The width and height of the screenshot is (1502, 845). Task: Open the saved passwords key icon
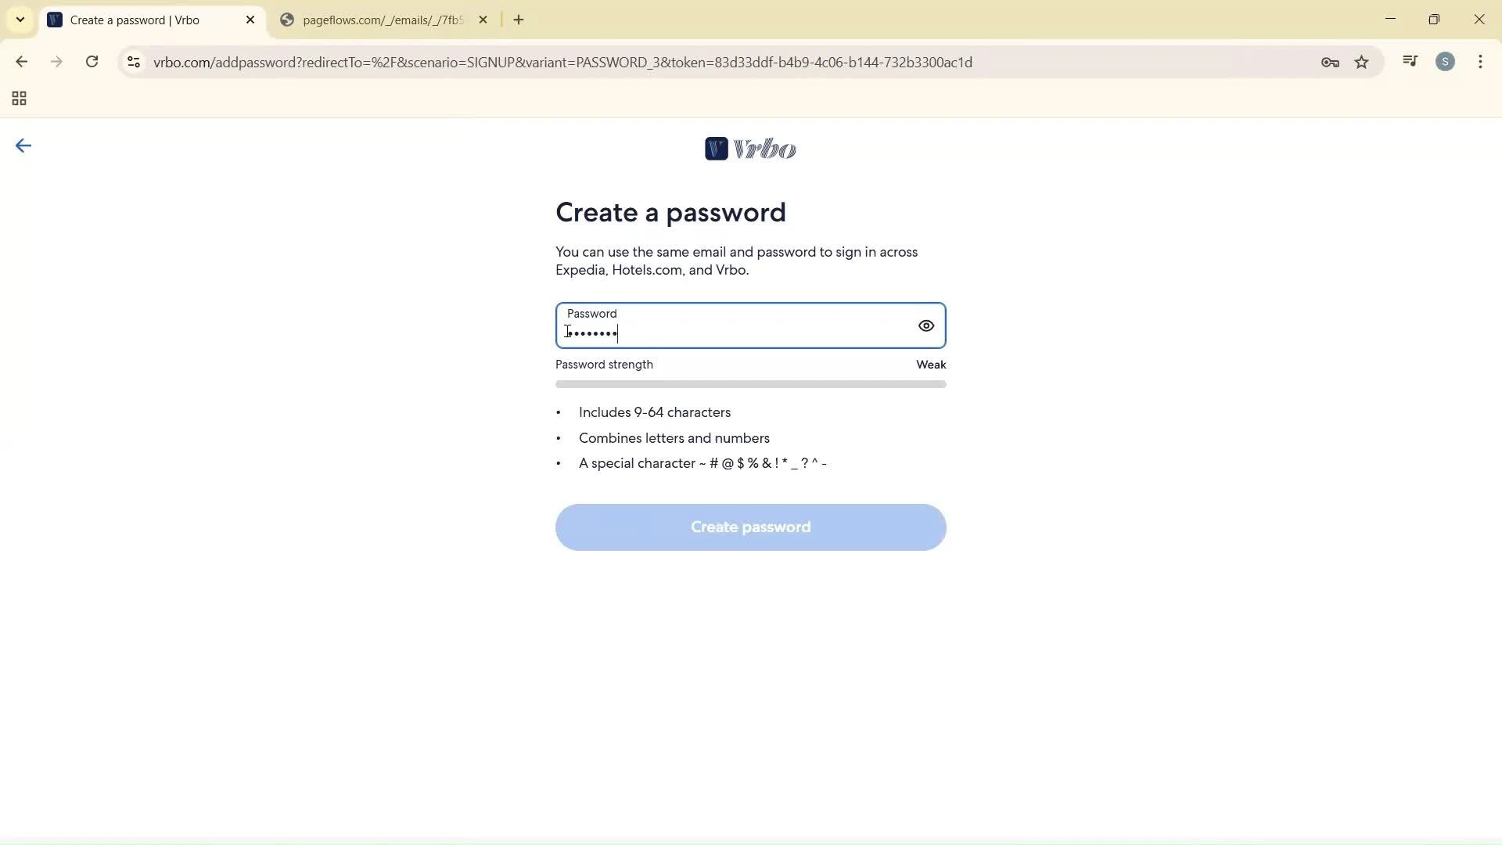(1330, 62)
